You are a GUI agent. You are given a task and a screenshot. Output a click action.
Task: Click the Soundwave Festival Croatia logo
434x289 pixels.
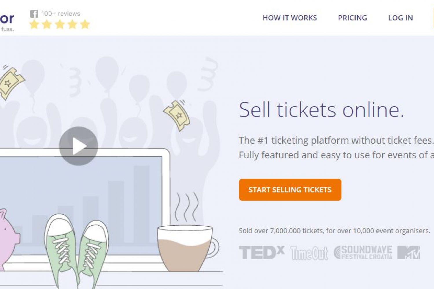[363, 253]
